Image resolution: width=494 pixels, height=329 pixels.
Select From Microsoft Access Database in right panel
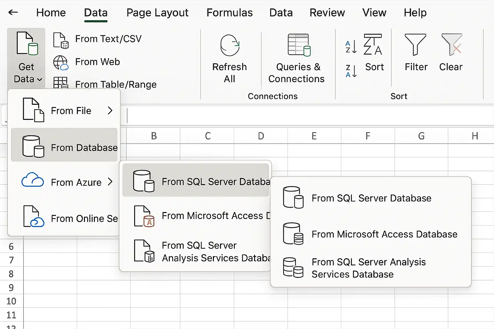[370, 234]
